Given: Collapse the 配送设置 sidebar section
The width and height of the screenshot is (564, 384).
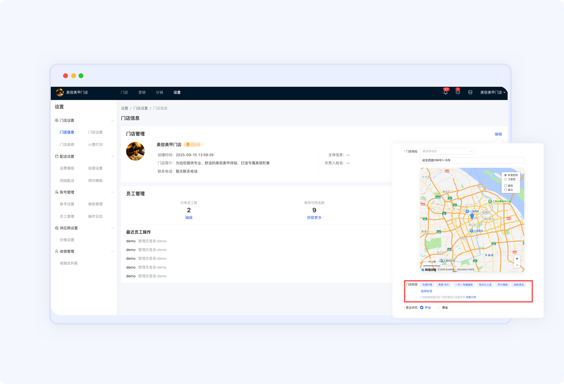Looking at the screenshot, I should tap(112, 156).
